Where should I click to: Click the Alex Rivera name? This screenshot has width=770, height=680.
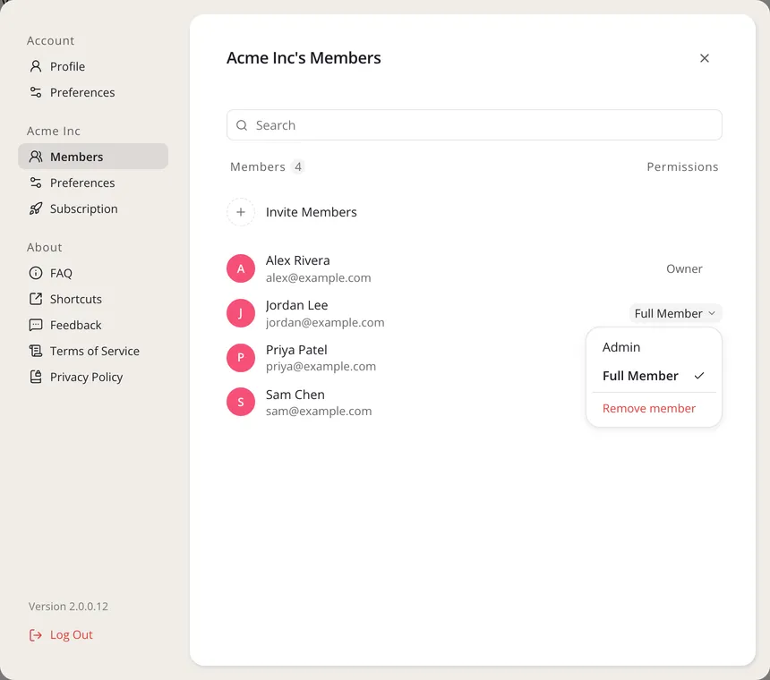tap(297, 260)
